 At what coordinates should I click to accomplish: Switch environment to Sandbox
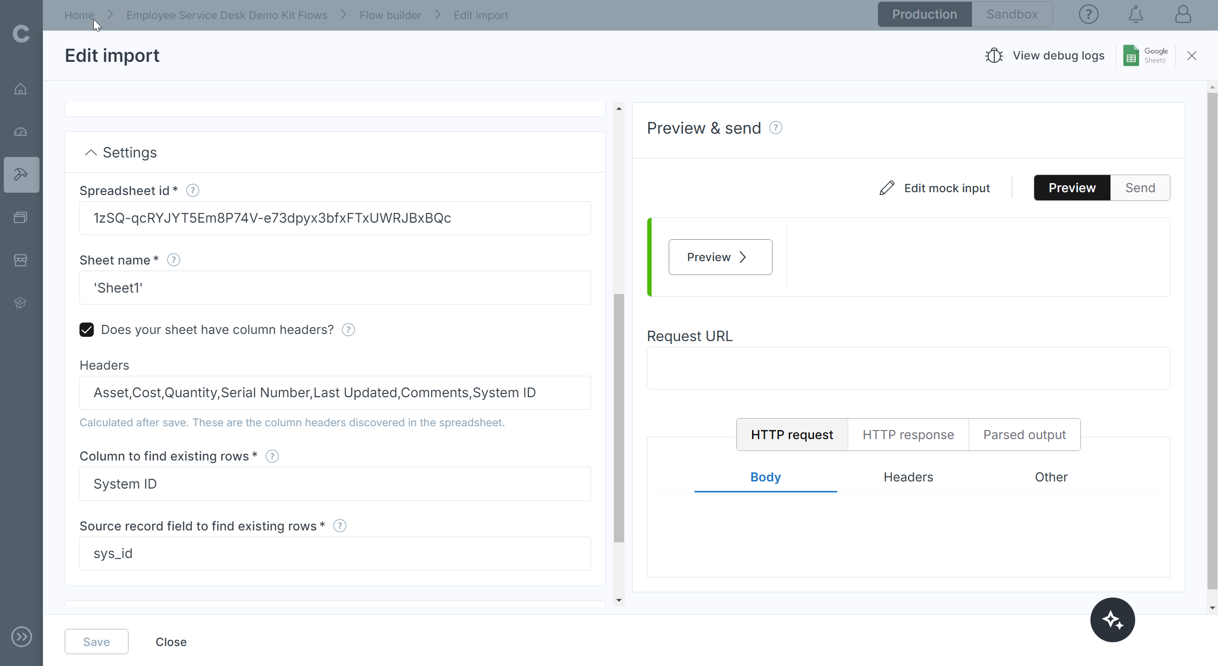coord(1012,14)
